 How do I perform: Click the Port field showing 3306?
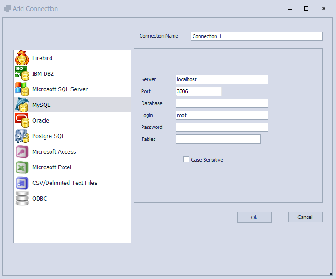click(198, 91)
